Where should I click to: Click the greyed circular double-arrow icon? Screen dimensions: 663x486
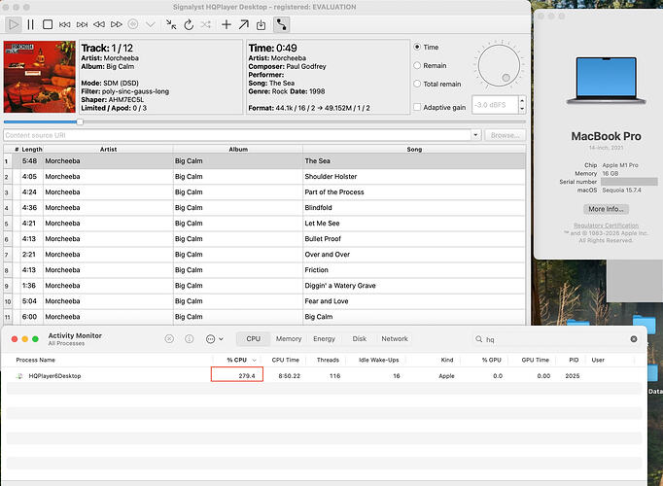[x=133, y=24]
